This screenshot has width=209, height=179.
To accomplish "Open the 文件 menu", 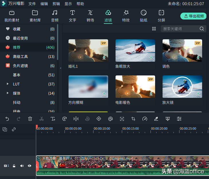I will [x=32, y=4].
